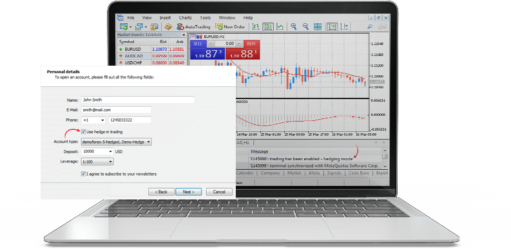
Task: Switch to line chart icon
Action: pyautogui.click(x=280, y=26)
